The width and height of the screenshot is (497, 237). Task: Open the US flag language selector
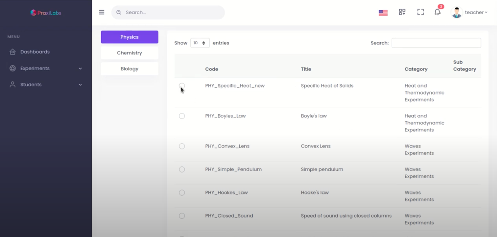tap(383, 13)
